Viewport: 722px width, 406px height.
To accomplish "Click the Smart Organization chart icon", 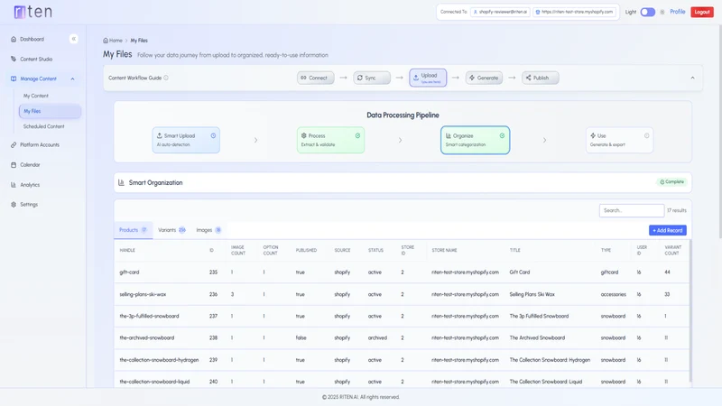I will pos(121,183).
